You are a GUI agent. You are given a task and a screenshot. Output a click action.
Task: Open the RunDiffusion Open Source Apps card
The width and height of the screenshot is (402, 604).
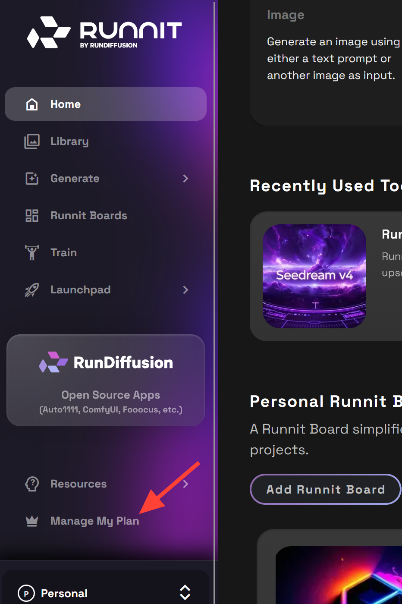[106, 381]
